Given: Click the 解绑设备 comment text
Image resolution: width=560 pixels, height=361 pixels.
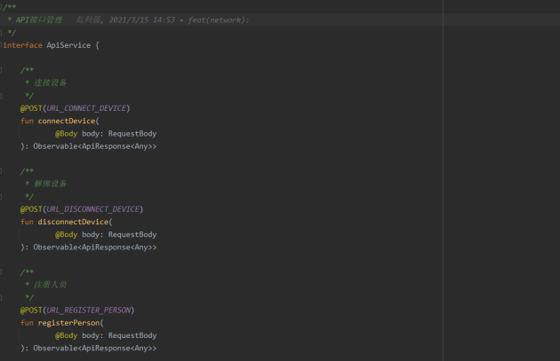Looking at the screenshot, I should click(51, 184).
